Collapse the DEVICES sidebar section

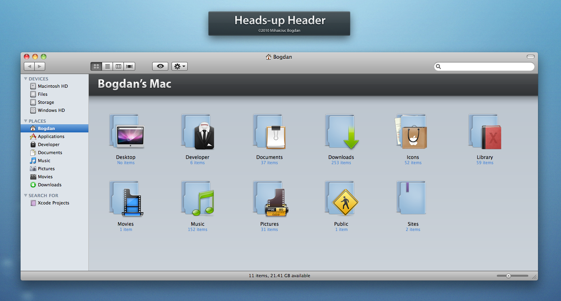click(x=26, y=79)
